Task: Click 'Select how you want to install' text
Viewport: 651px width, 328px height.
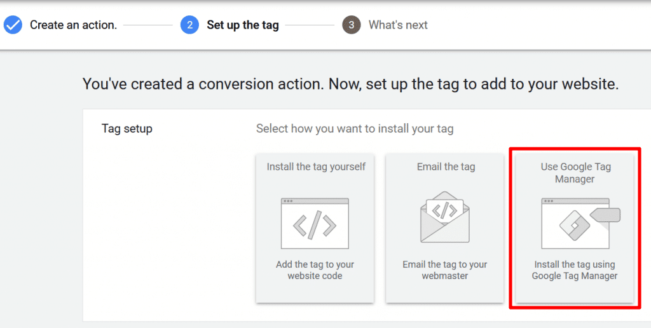Action: tap(355, 129)
